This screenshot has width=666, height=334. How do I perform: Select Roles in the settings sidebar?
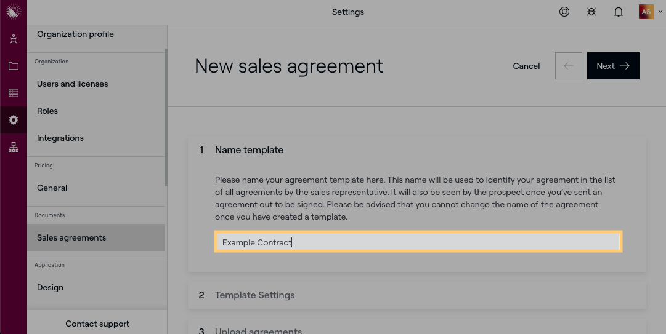[x=47, y=111]
